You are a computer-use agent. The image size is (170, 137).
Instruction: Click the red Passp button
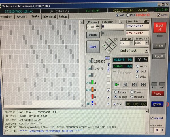(x=158, y=94)
